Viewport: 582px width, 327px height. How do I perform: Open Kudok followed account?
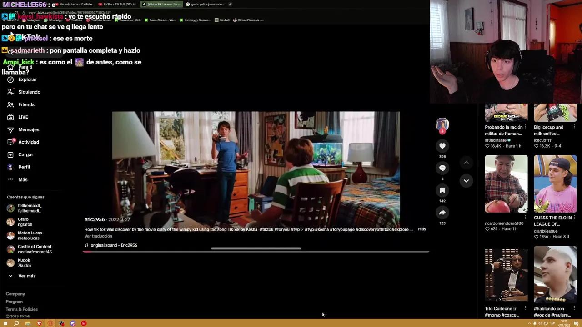[19, 263]
